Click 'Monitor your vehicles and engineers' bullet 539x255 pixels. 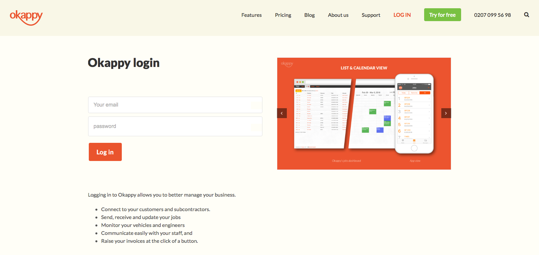[x=143, y=225]
